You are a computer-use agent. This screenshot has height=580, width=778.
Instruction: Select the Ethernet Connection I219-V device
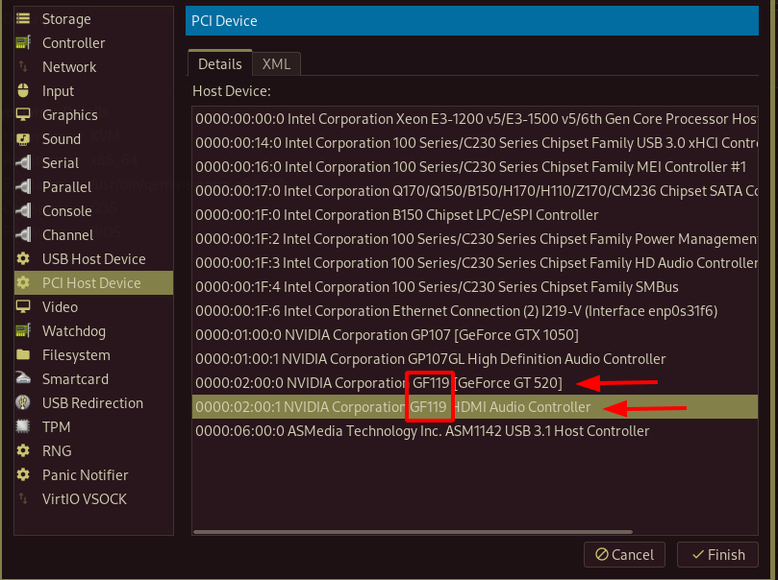pyautogui.click(x=475, y=311)
